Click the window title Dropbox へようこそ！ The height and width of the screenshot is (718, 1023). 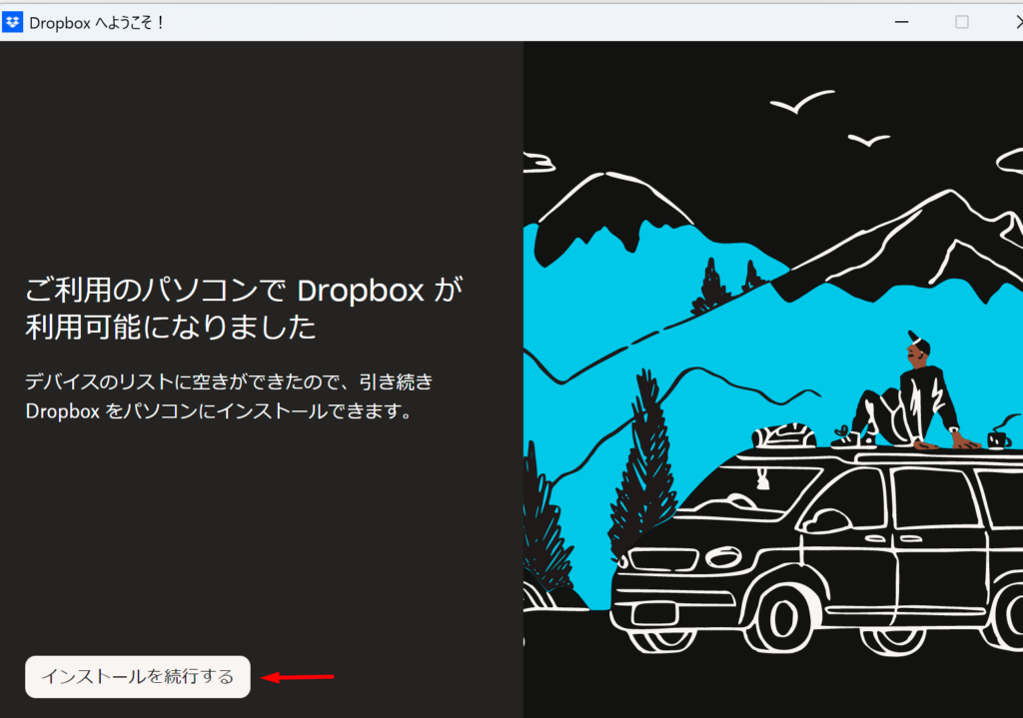point(97,22)
